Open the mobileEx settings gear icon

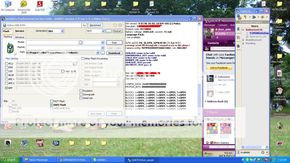tap(120, 25)
